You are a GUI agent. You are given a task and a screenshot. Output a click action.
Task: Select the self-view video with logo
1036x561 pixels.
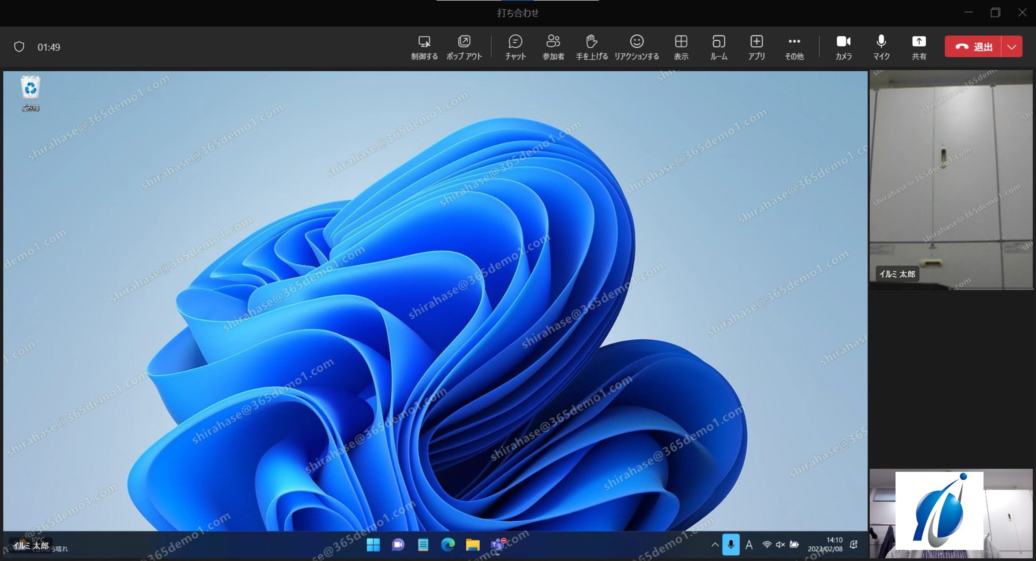[x=951, y=513]
